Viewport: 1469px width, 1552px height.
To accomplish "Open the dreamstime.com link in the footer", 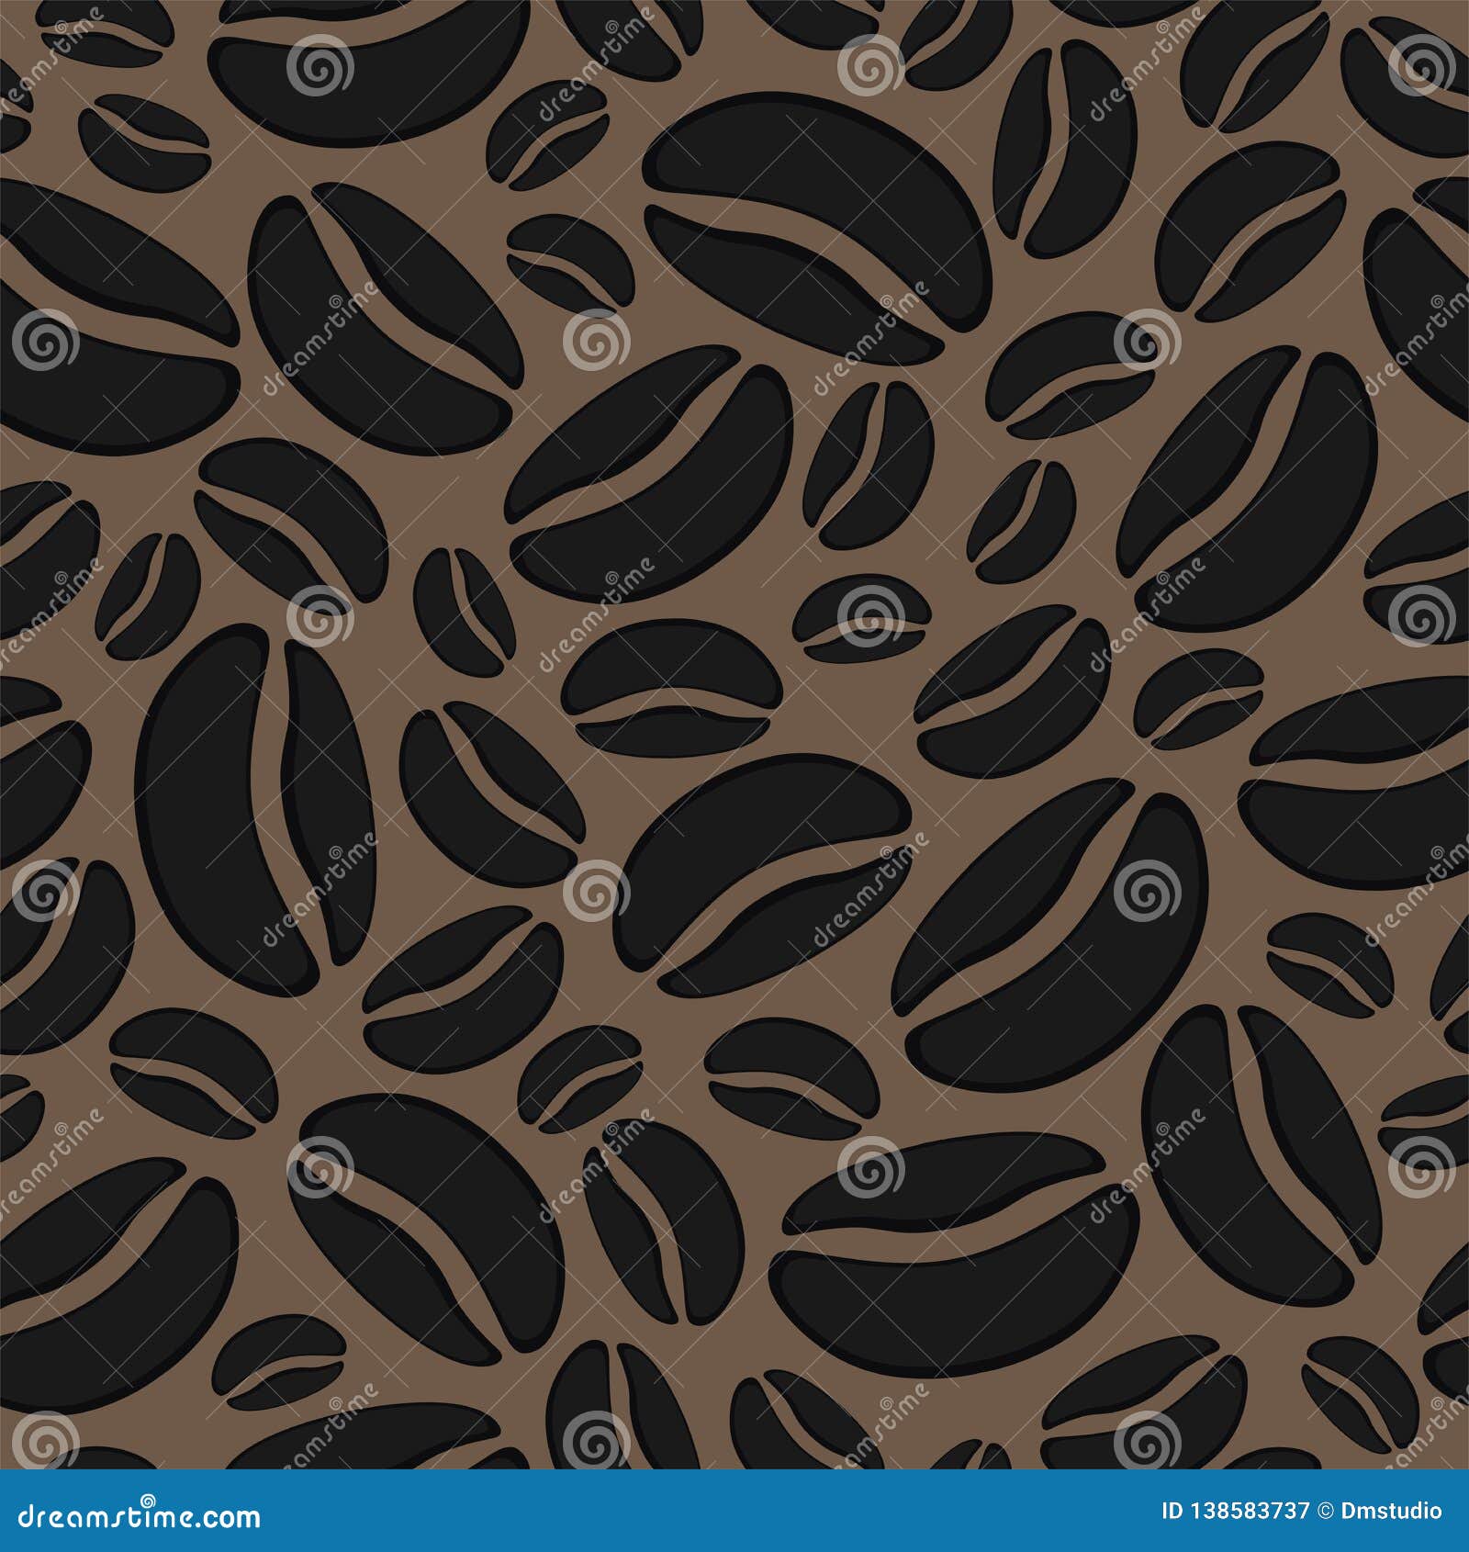I will click(138, 1512).
